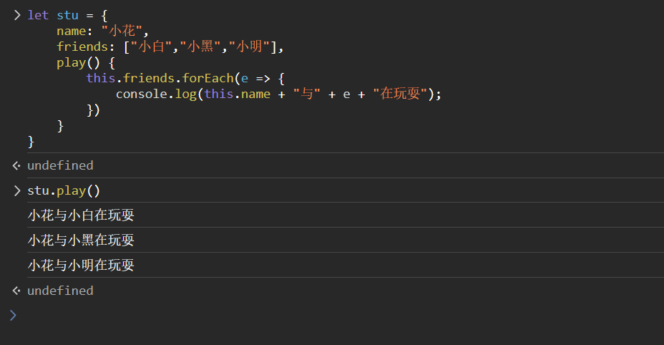
Task: Click the "小白" string in the array
Action: [152, 47]
